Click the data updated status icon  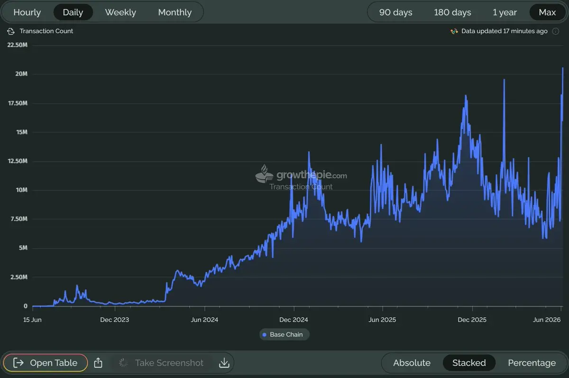454,31
